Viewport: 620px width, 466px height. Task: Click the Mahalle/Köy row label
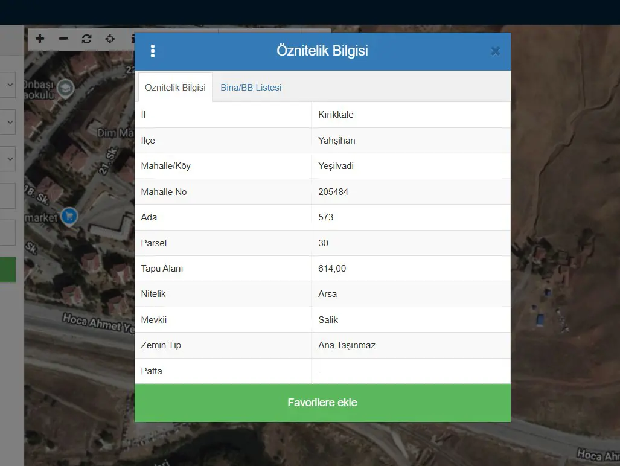click(165, 166)
